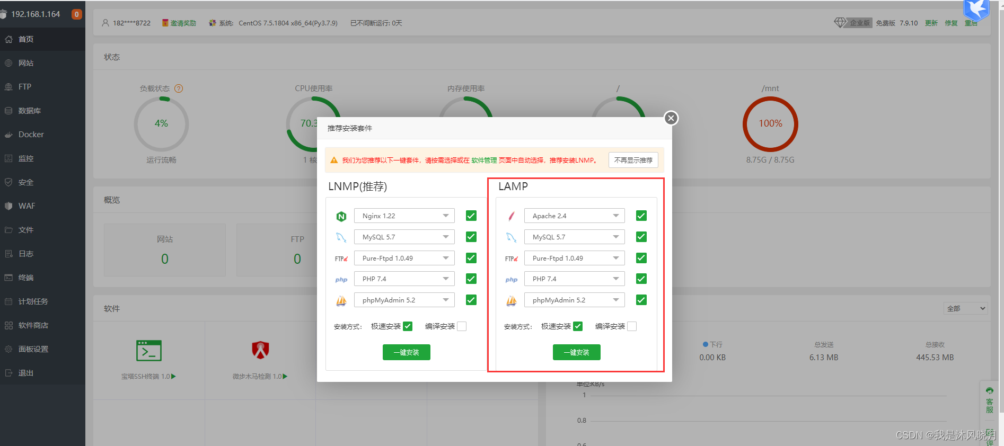Image resolution: width=1004 pixels, height=446 pixels.
Task: Click the terminal icon beside 终端
Action: (8, 278)
